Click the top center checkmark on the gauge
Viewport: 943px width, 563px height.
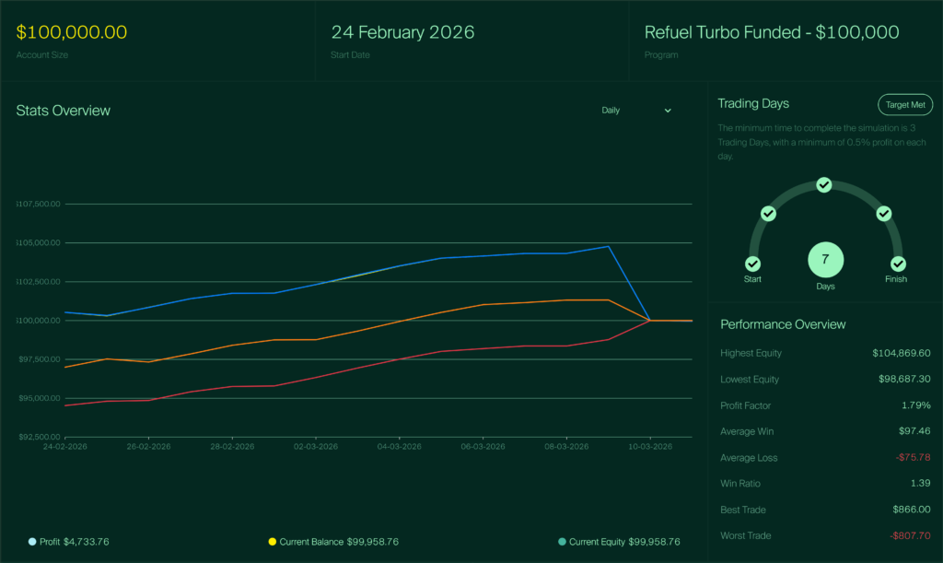pos(824,185)
